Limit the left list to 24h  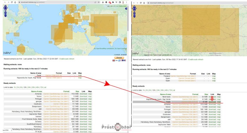[x=29, y=87]
